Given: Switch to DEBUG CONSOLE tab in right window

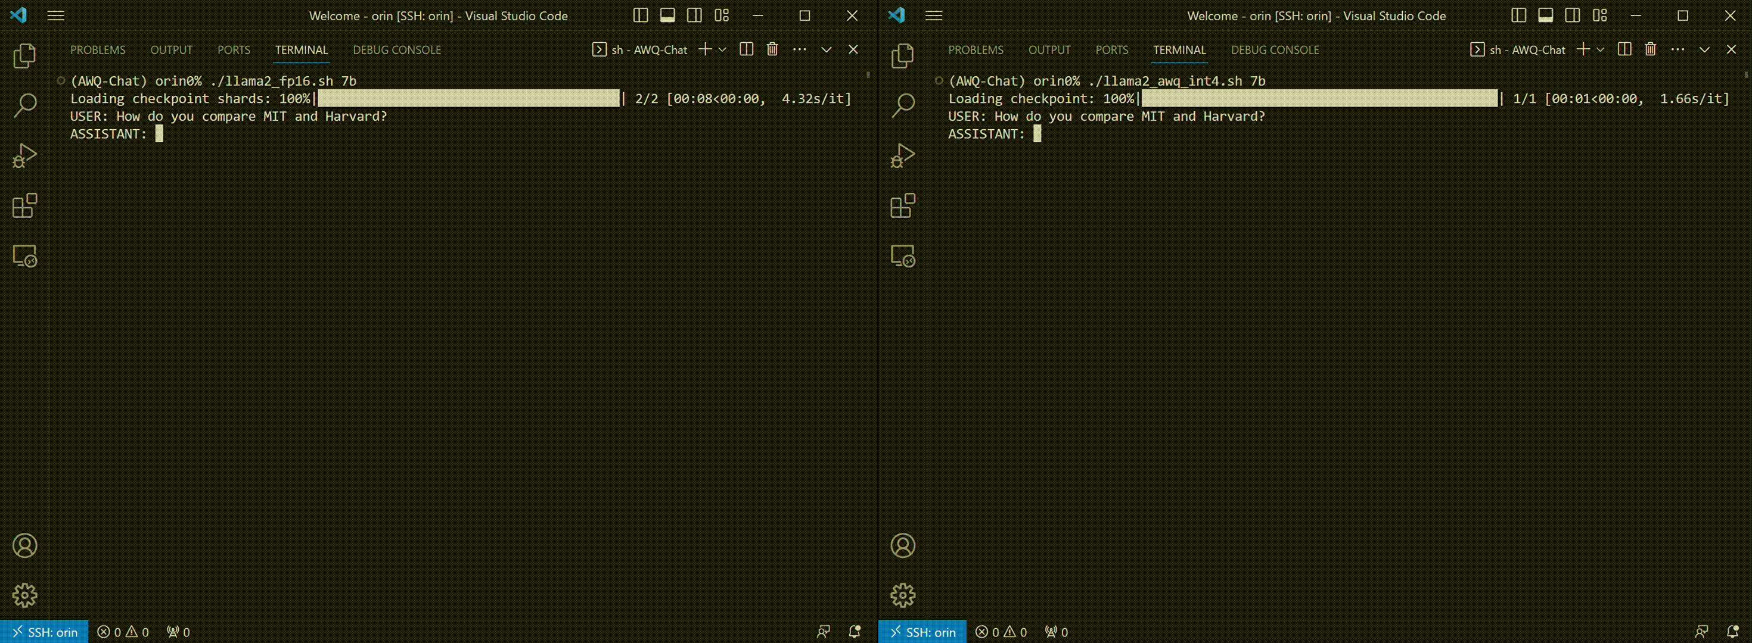Looking at the screenshot, I should click(x=1275, y=49).
